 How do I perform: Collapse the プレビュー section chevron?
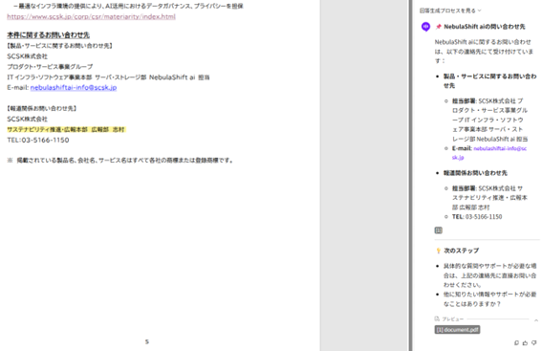[536, 320]
